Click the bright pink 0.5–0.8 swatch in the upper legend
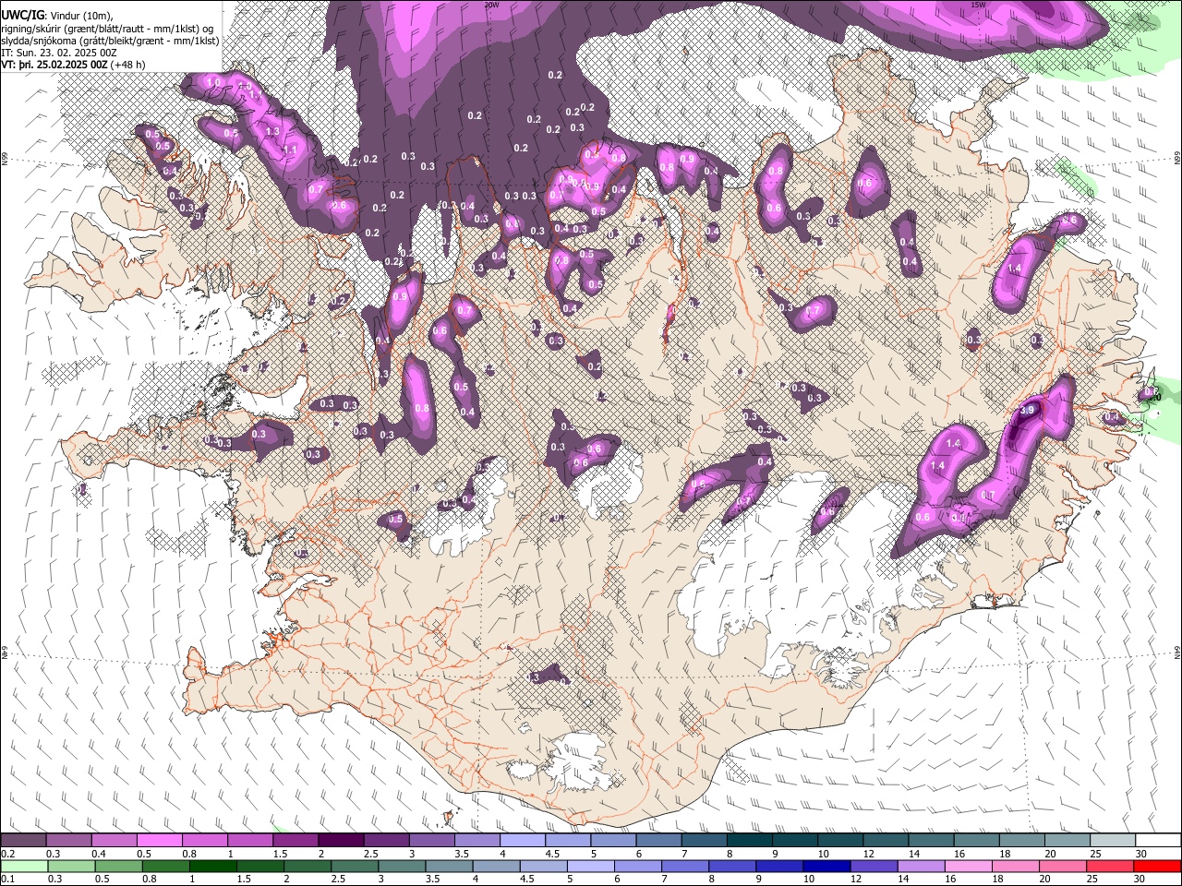 pos(159,841)
